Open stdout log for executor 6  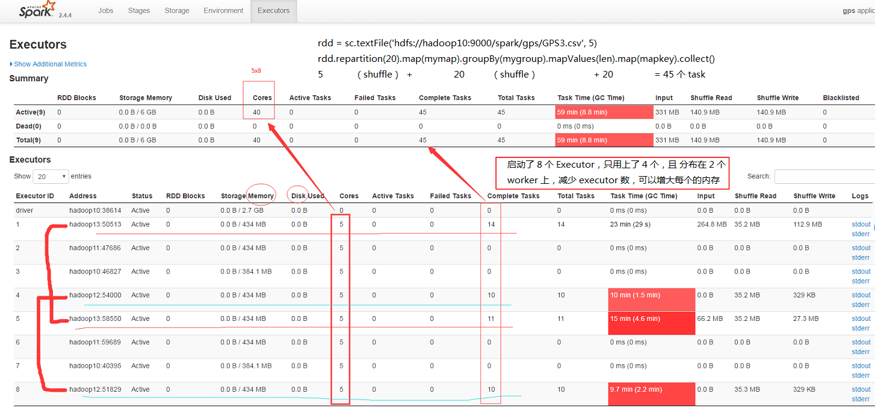click(x=861, y=342)
